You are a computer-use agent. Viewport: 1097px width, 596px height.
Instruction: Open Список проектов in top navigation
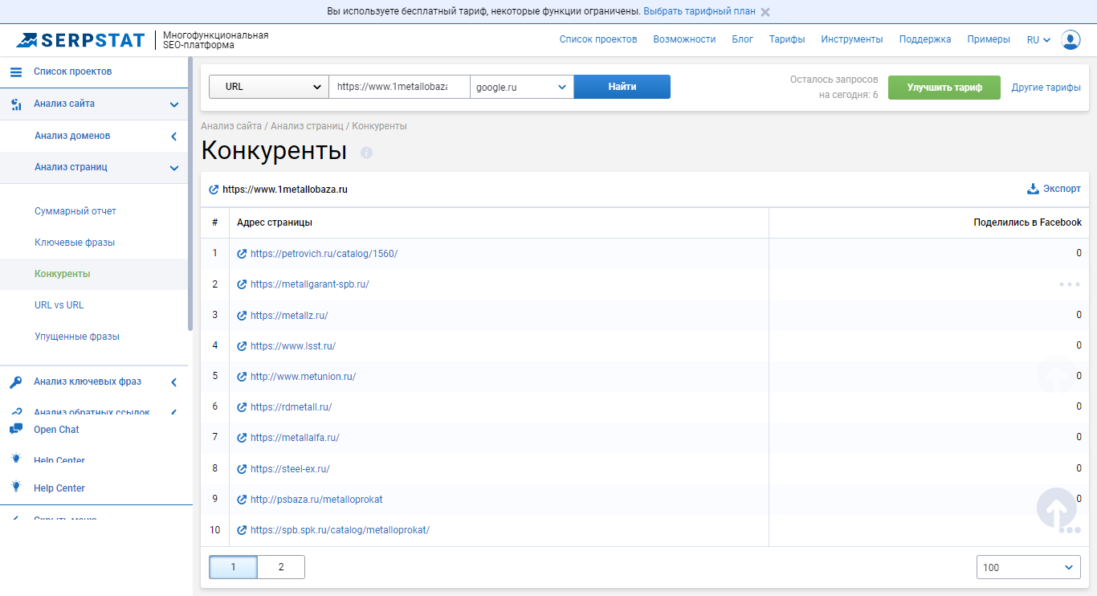pos(598,39)
